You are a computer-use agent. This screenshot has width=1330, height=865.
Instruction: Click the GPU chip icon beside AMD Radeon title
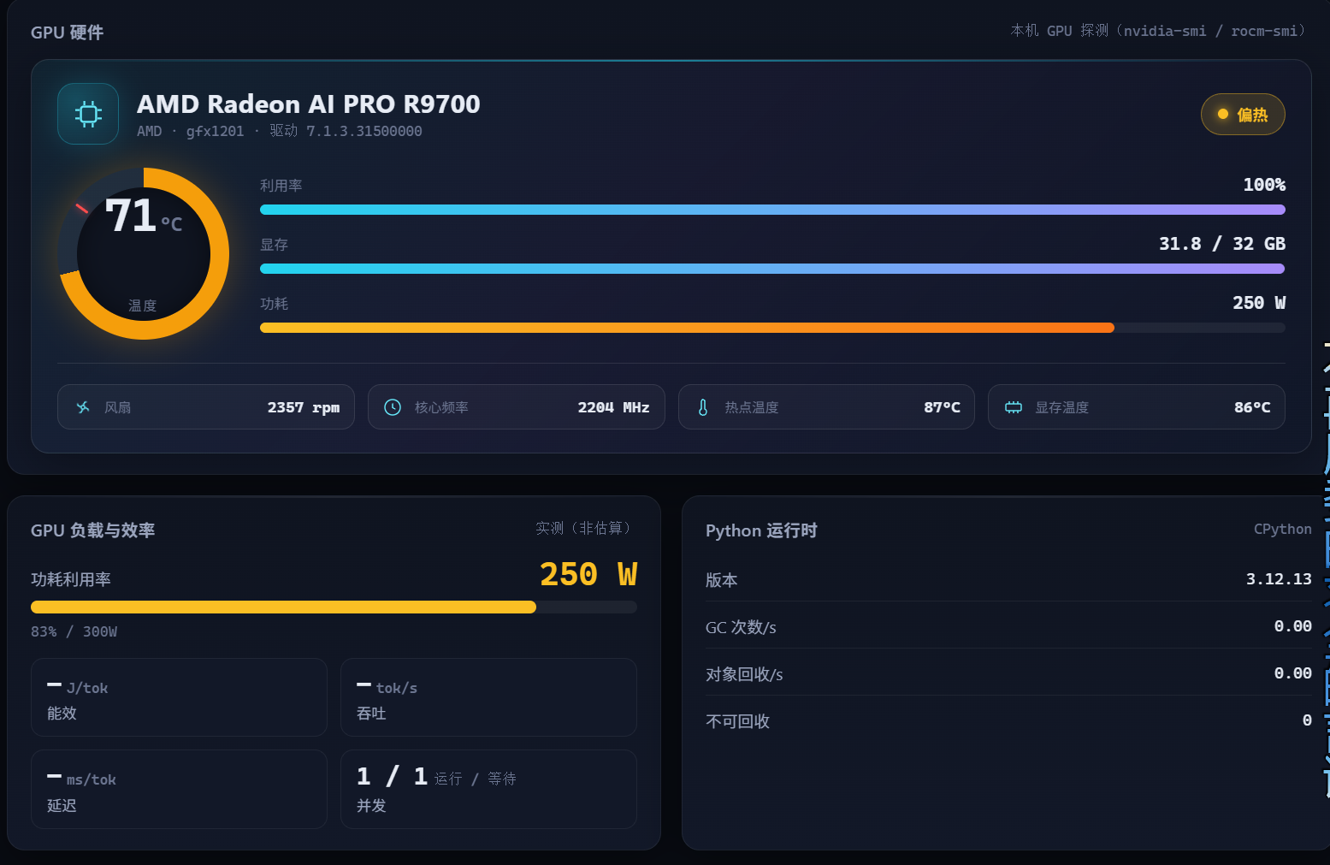pyautogui.click(x=88, y=114)
